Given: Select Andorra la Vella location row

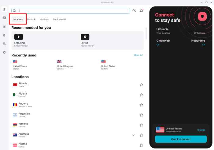Looking at the screenshot, I should coord(78,105).
